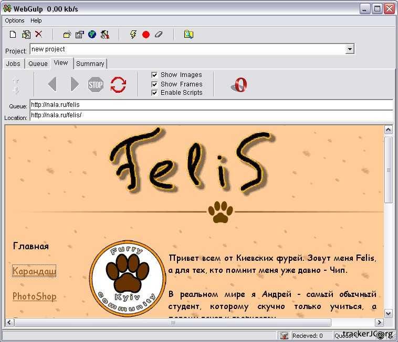Toggle the Show Frames checkbox
The image size is (398, 342).
(155, 84)
